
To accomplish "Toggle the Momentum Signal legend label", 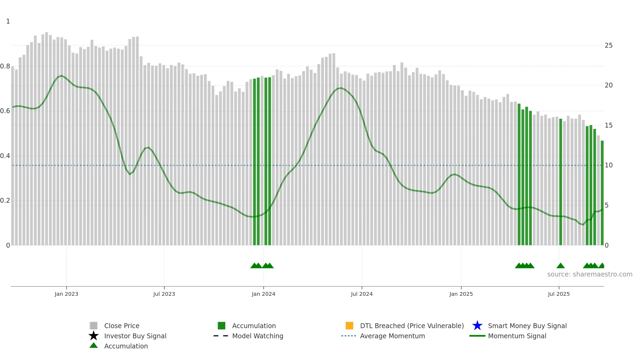I will [517, 336].
